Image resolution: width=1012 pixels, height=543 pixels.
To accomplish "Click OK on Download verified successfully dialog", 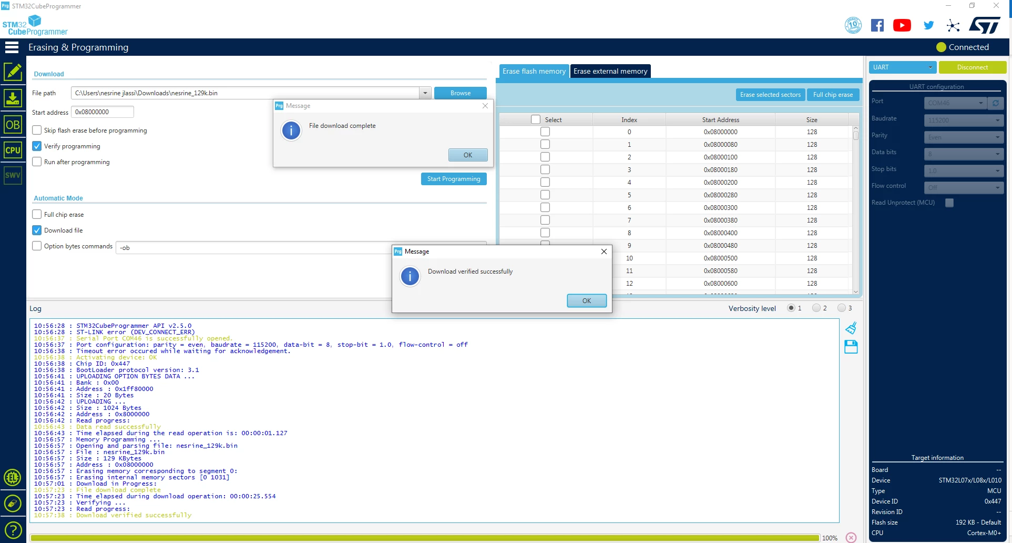I will (x=587, y=301).
